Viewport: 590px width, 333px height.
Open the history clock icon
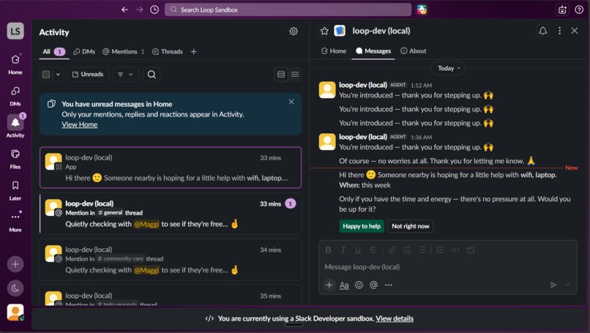(x=154, y=10)
